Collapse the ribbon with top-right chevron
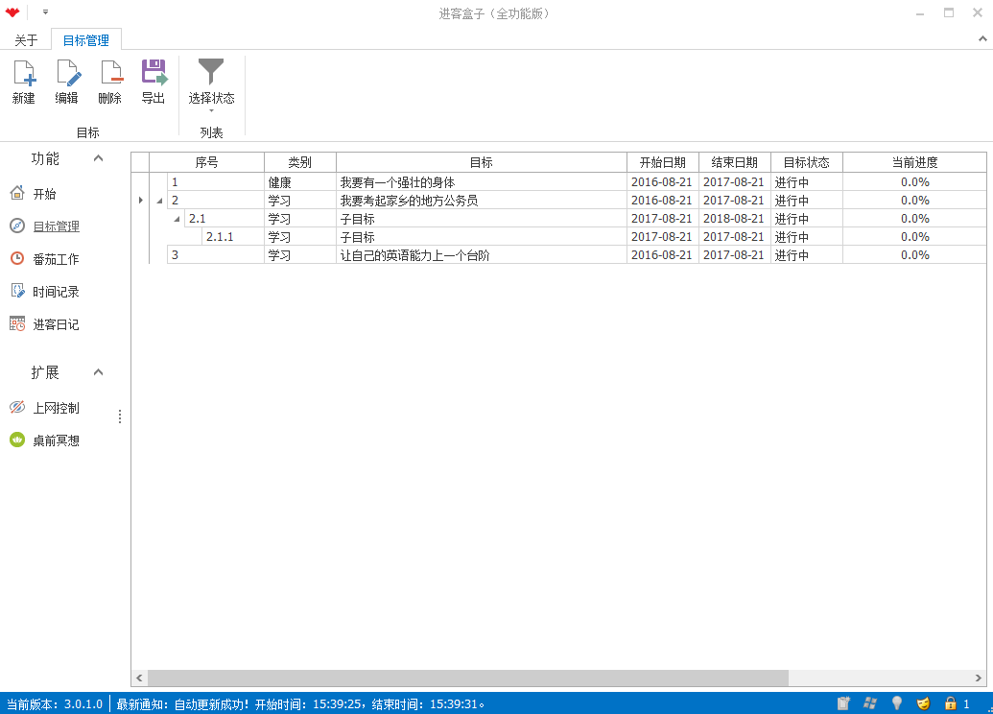The height and width of the screenshot is (714, 993). coord(982,39)
